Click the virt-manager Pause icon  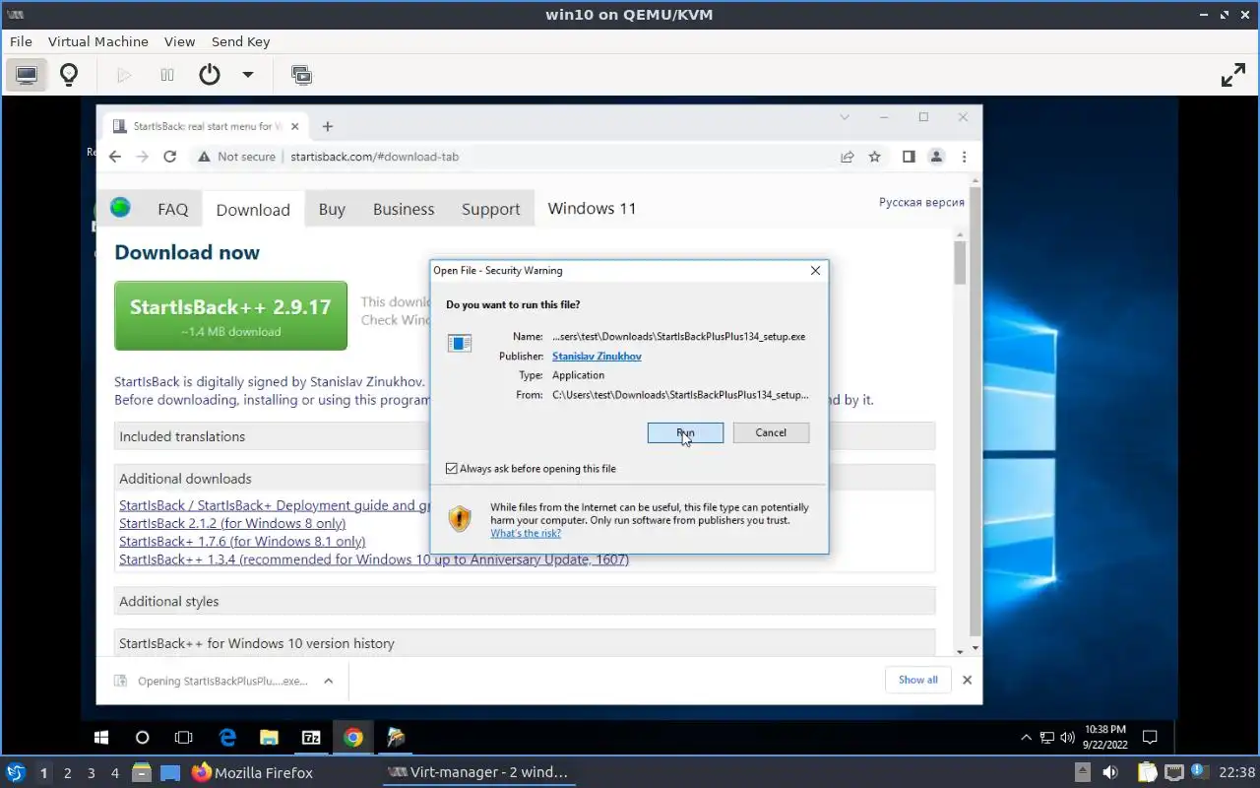(x=167, y=75)
